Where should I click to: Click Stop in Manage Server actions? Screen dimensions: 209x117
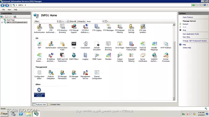[184, 30]
